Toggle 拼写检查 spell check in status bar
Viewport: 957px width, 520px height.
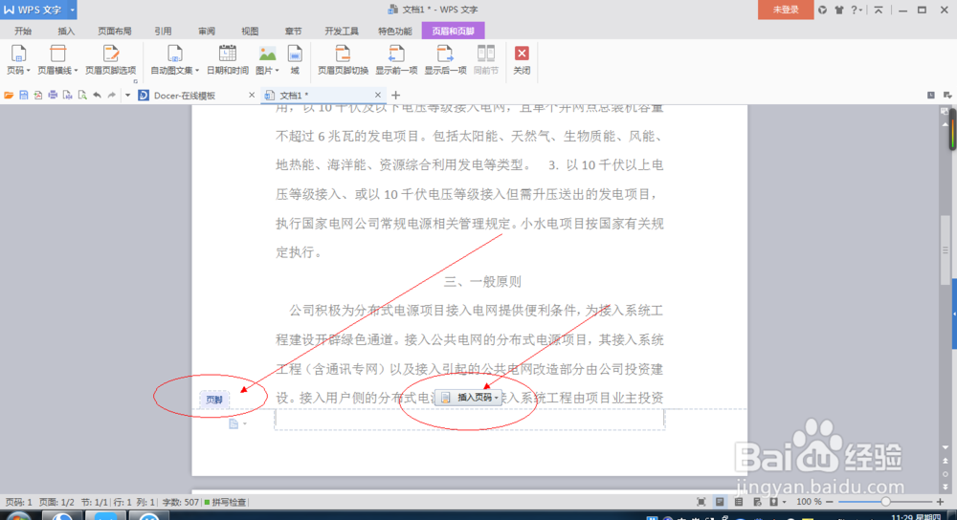coord(225,503)
